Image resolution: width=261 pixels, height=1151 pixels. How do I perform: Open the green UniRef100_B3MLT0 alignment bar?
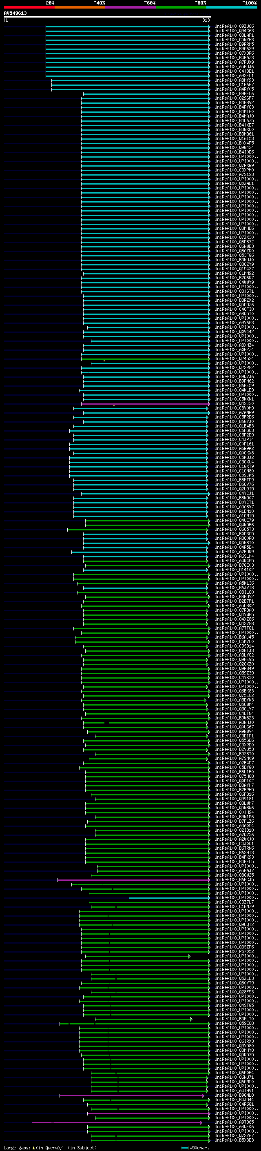[x=144, y=1019]
